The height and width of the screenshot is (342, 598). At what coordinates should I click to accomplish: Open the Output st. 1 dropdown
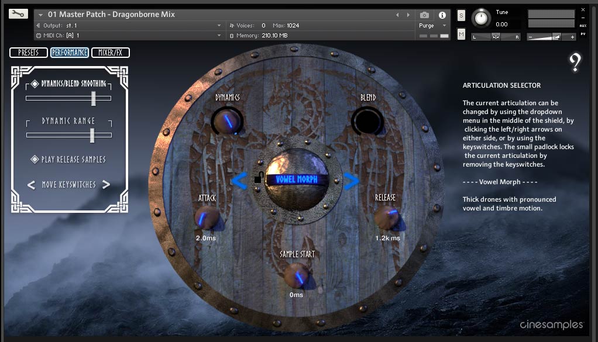pyautogui.click(x=129, y=26)
